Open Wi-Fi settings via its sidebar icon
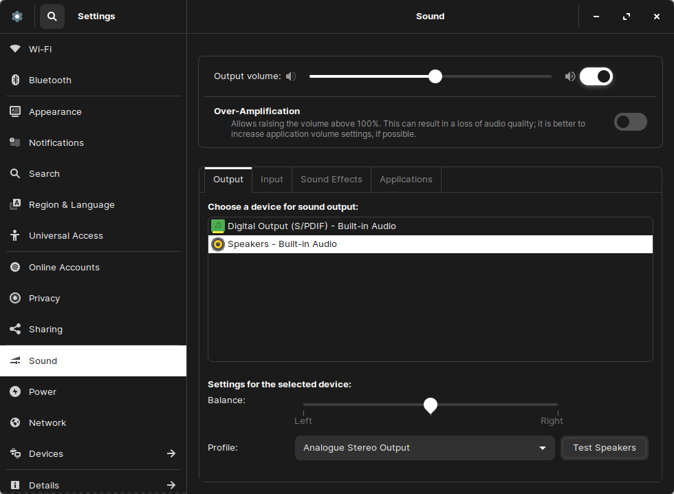Viewport: 674px width, 494px height. coord(15,49)
